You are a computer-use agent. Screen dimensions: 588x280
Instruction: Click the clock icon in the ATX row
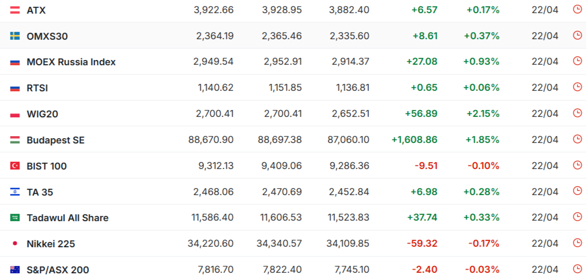(577, 9)
